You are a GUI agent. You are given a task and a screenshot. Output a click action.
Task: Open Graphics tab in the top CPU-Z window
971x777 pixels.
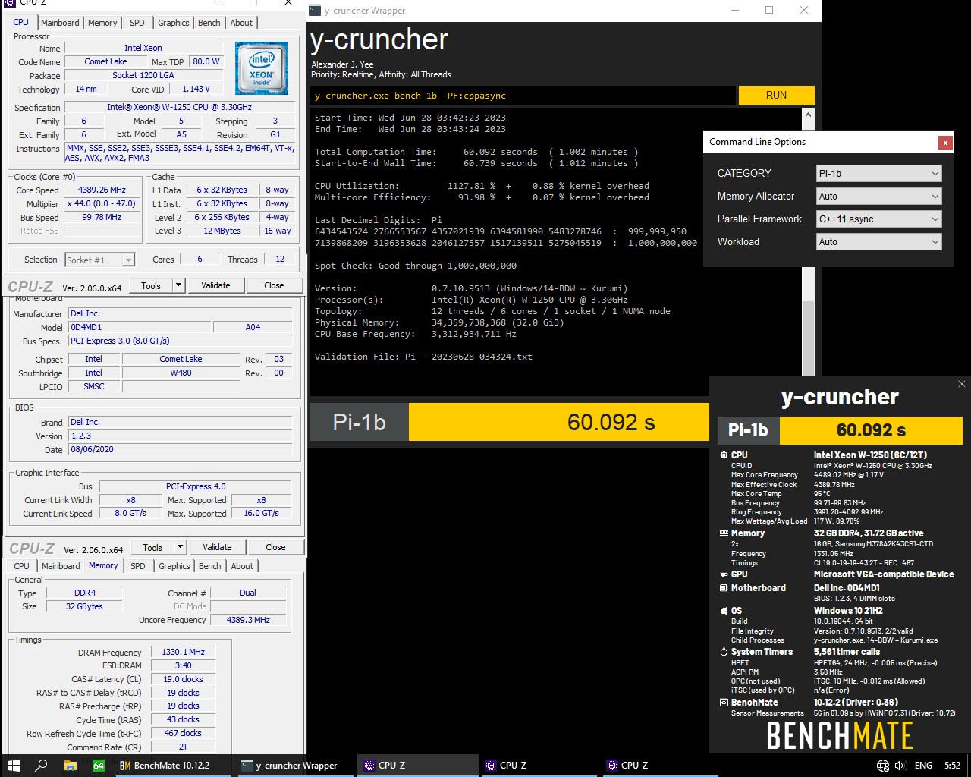click(174, 23)
